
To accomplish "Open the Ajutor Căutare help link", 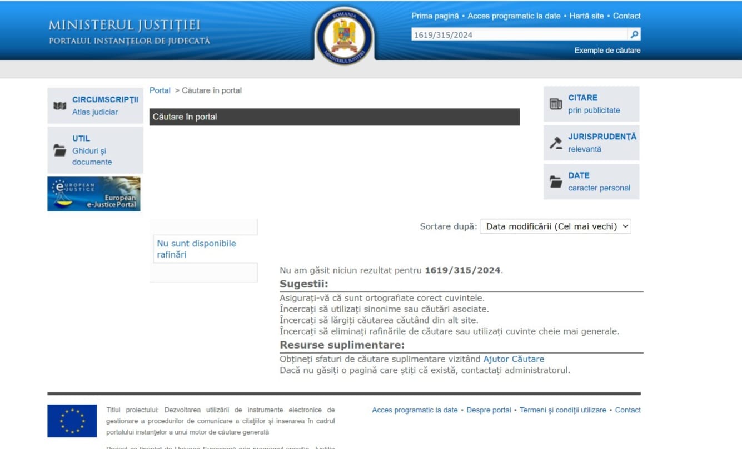I will point(514,359).
